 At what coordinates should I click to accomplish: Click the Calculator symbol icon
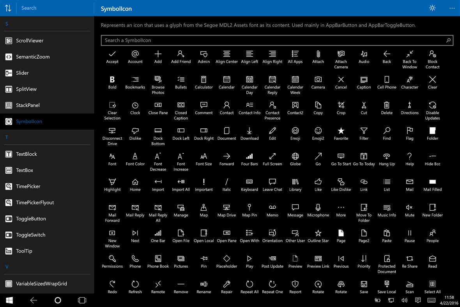click(x=203, y=81)
